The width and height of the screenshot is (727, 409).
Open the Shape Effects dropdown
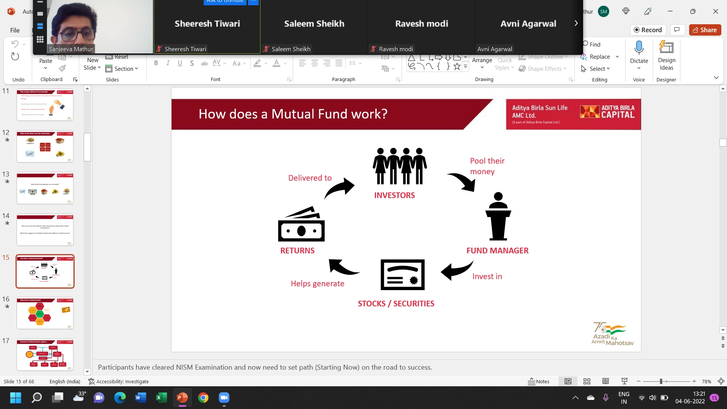542,69
